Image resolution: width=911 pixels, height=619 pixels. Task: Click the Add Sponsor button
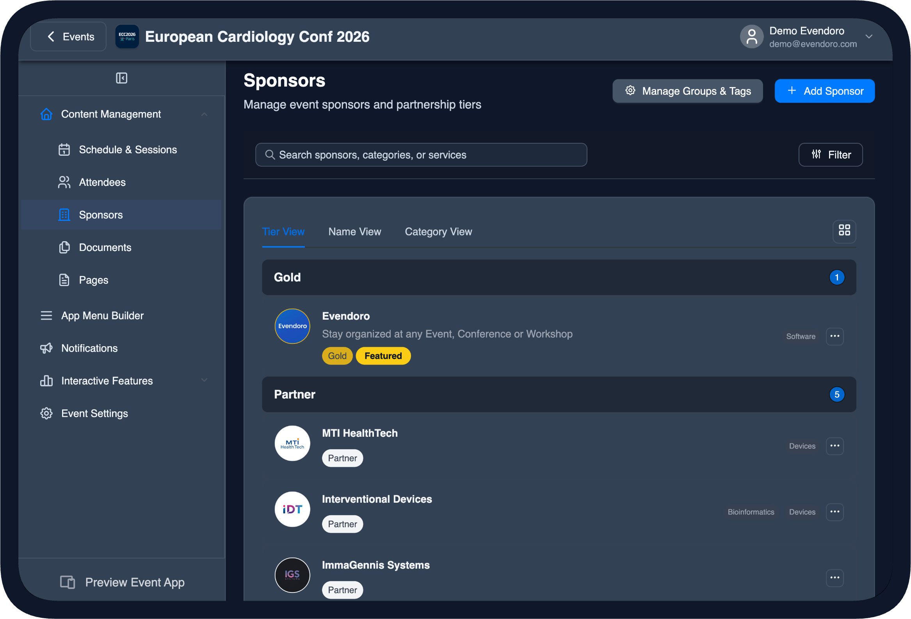coord(824,91)
